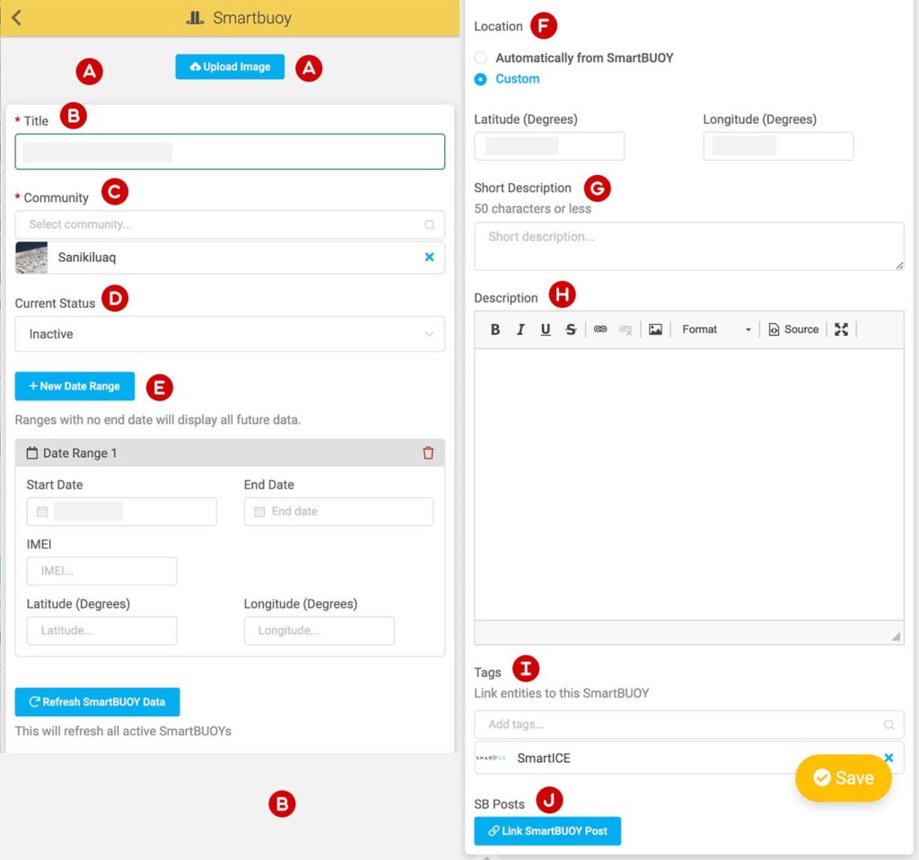Apply underline in the Description toolbar
Screen dimensions: 919x860
545,329
